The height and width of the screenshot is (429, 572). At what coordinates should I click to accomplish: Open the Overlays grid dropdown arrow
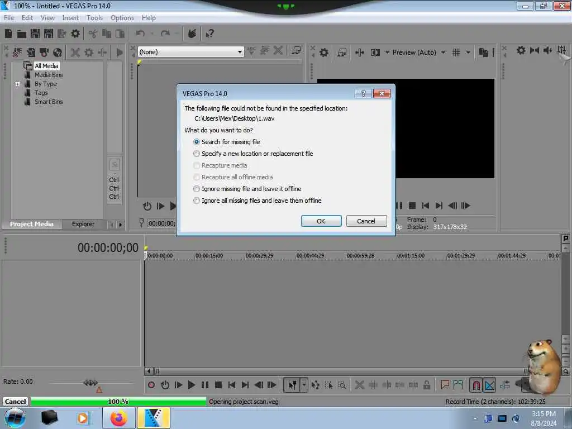(468, 53)
